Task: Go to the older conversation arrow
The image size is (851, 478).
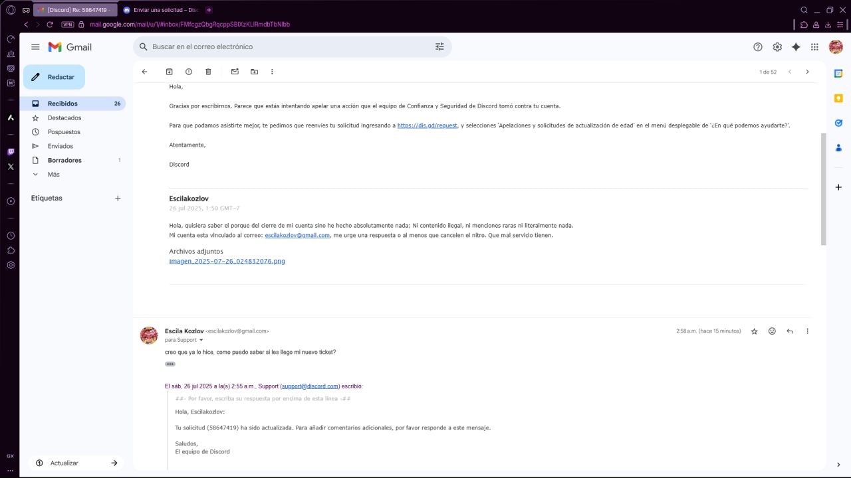Action: coord(808,72)
